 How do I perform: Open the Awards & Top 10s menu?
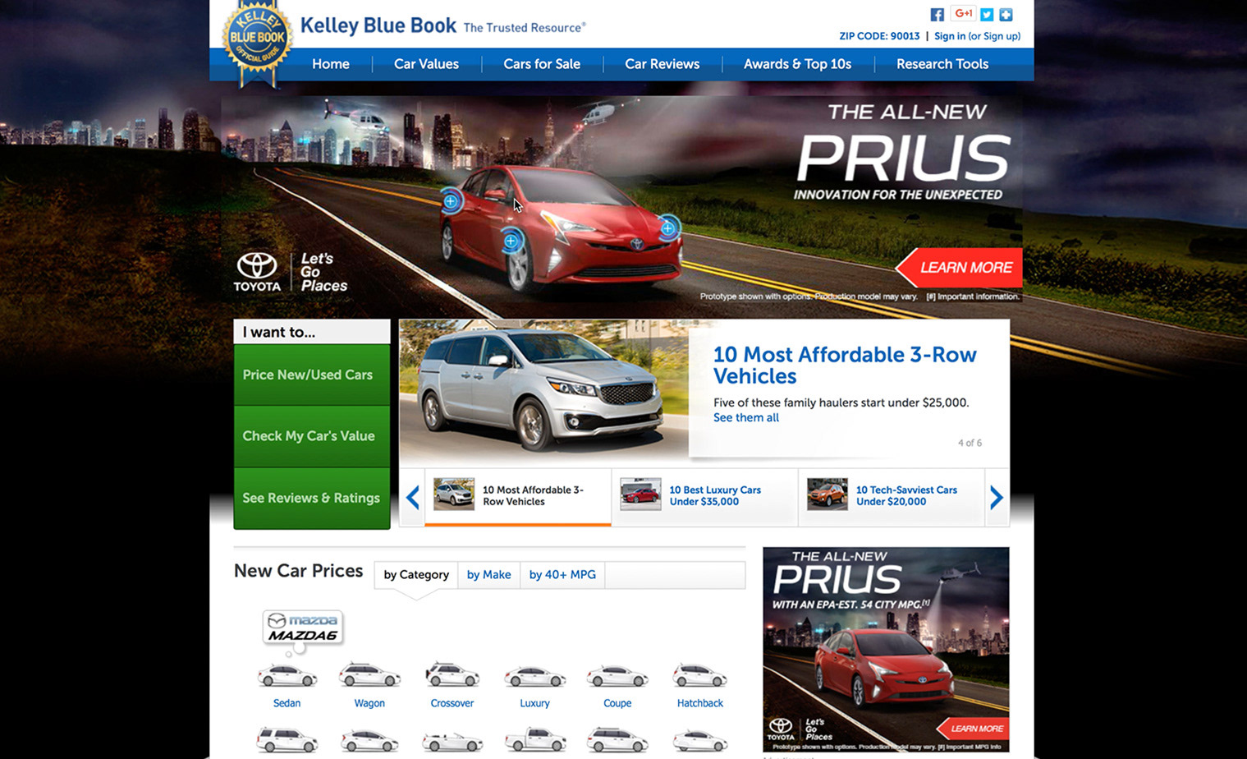click(x=797, y=64)
